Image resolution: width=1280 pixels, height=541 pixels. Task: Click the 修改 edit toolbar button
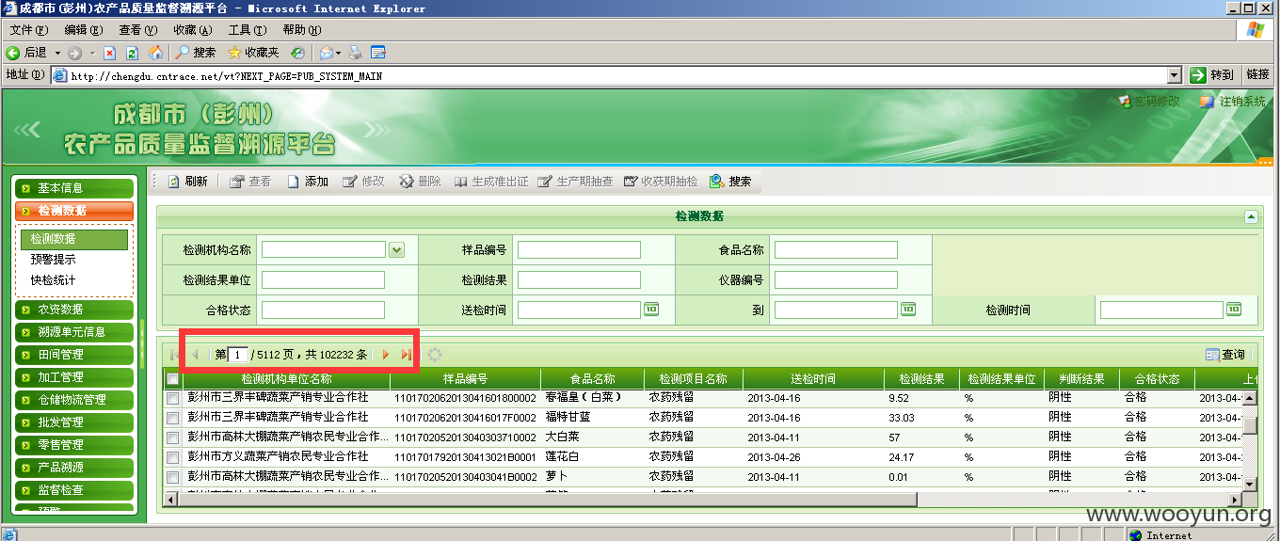(364, 182)
